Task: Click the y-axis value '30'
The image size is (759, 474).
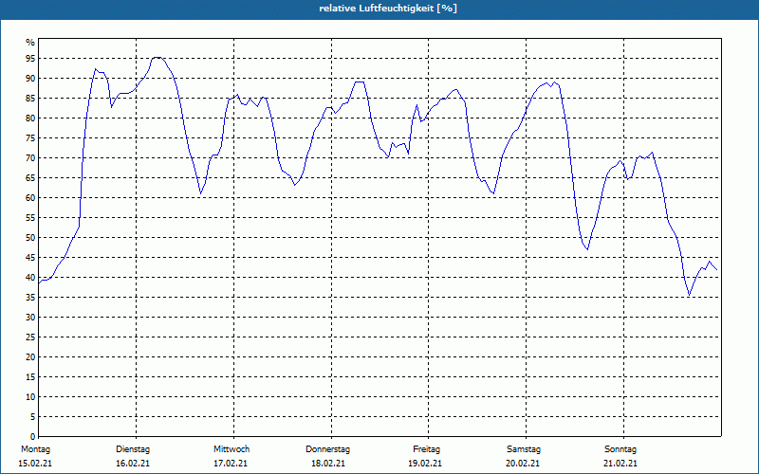Action: click(x=30, y=318)
